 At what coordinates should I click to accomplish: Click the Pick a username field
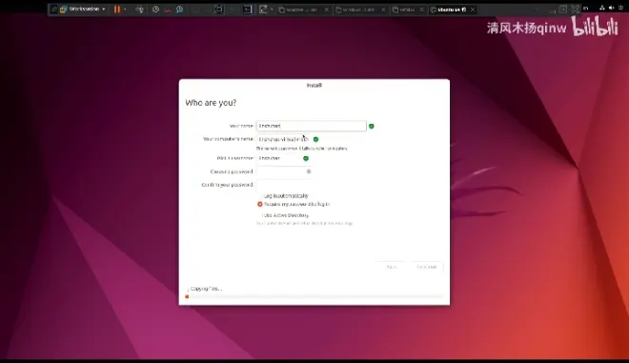(278, 158)
